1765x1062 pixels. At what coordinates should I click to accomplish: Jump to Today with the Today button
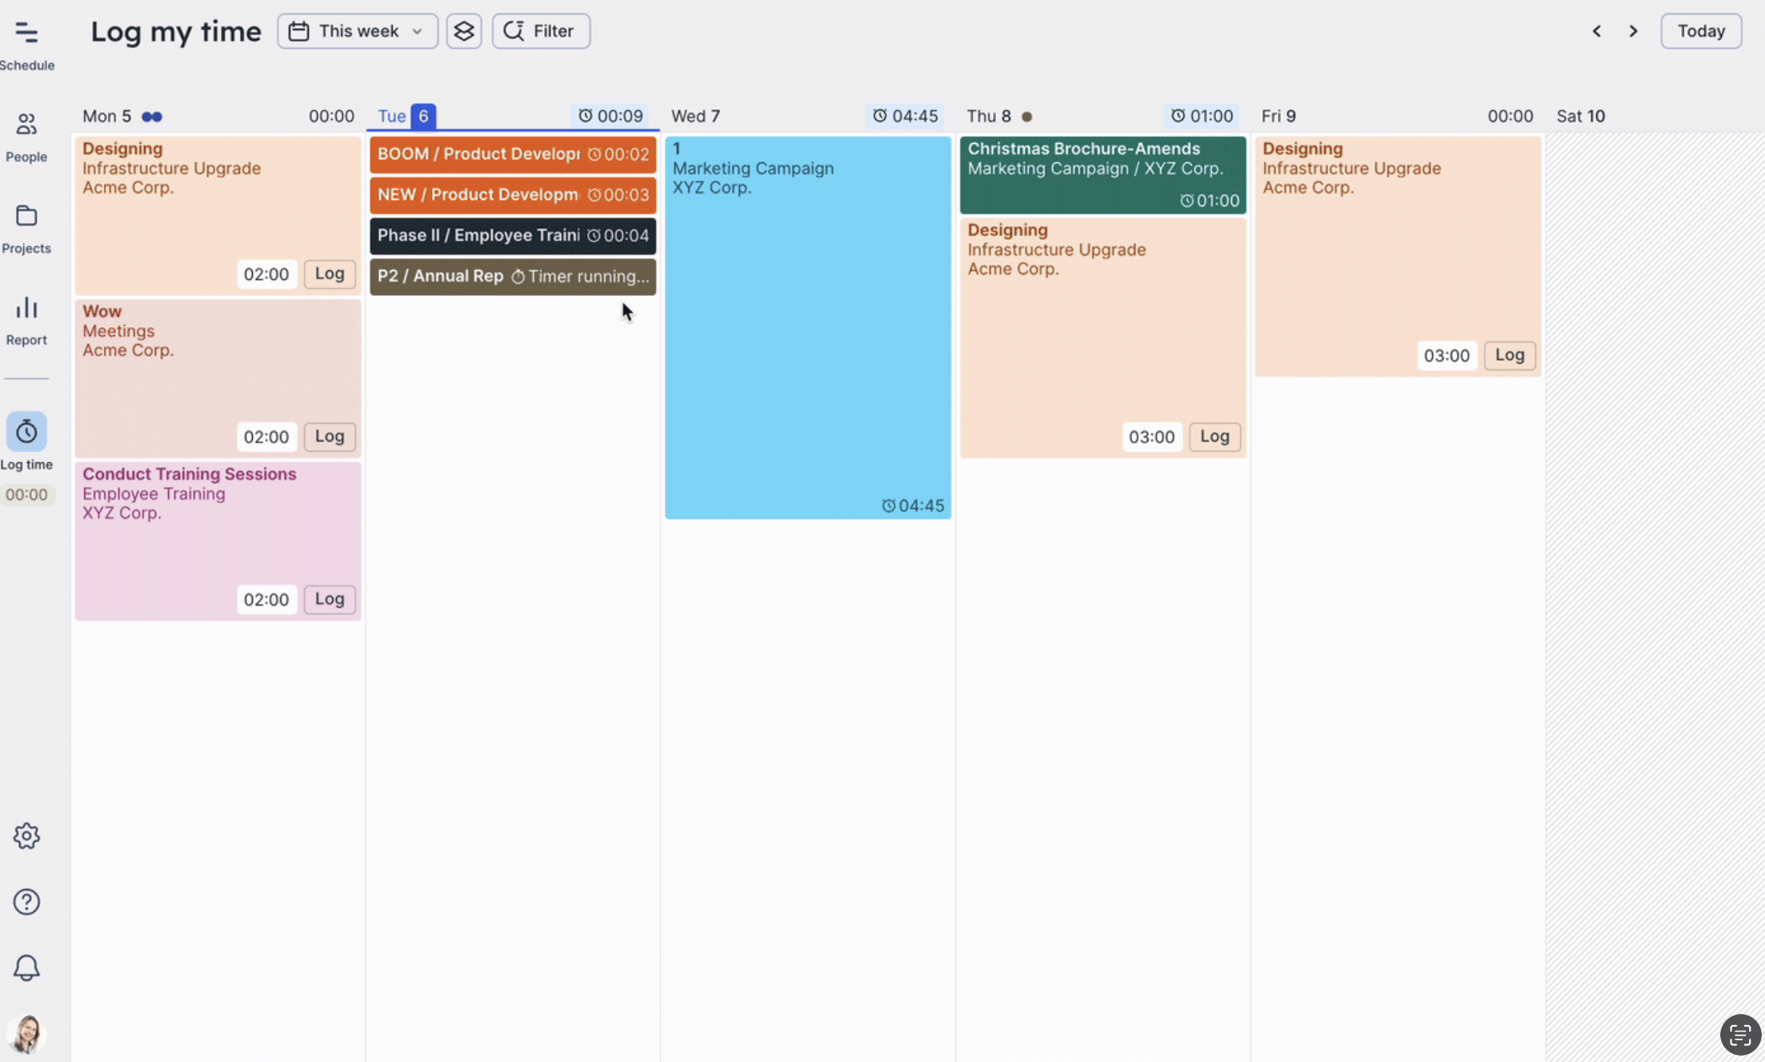[x=1701, y=31]
